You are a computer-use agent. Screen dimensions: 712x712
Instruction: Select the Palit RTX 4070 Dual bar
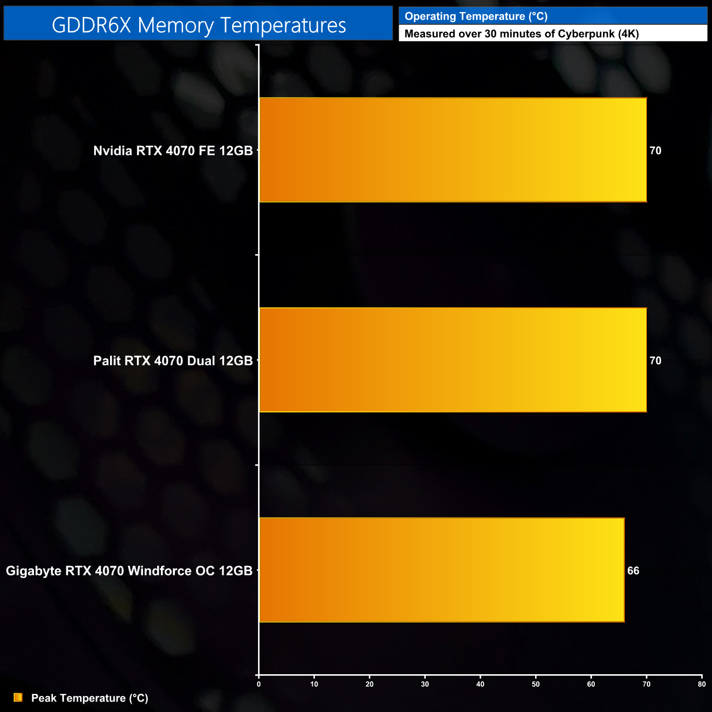453,360
